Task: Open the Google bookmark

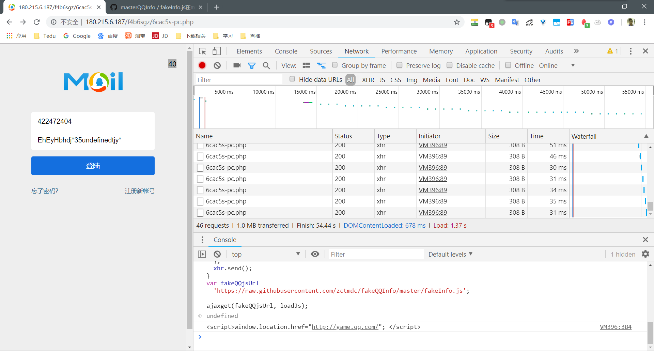Action: pos(77,36)
